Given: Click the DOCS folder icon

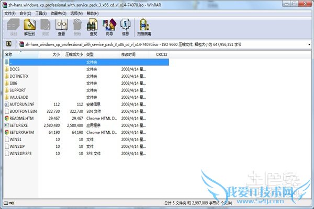Looking at the screenshot, I should [7, 69].
